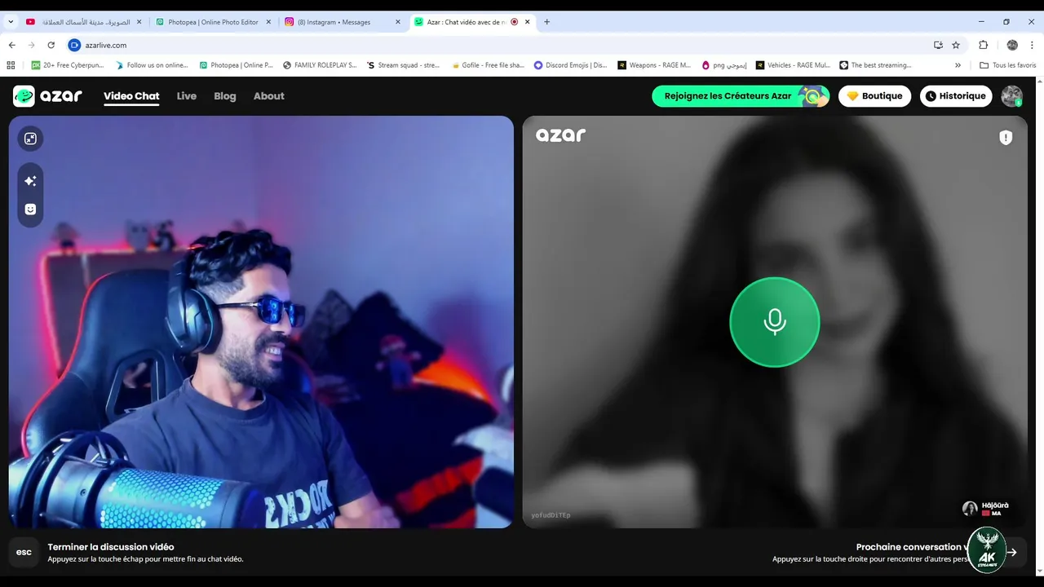
Task: Open the Video Chat tab
Action: click(x=131, y=96)
